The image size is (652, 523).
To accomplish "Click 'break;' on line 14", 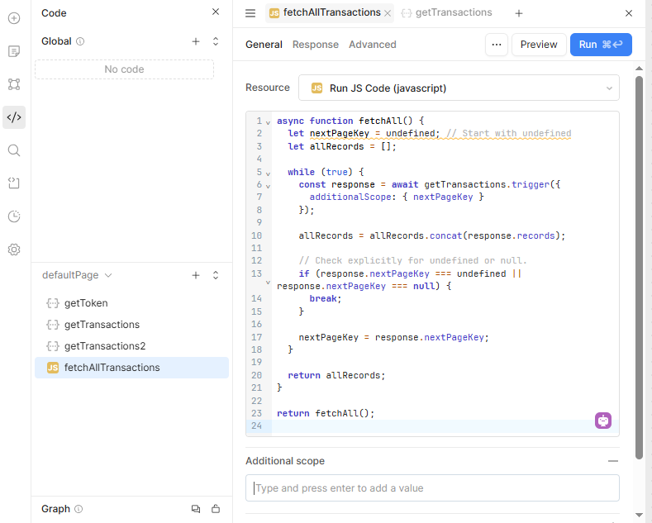I will point(325,298).
